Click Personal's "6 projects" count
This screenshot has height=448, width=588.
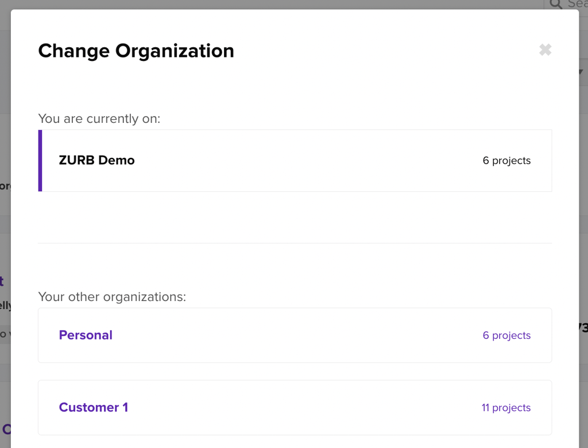(x=506, y=335)
